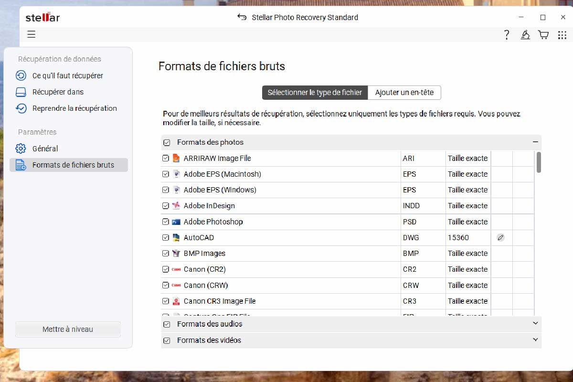The height and width of the screenshot is (382, 573).
Task: Switch to Ajouter un en-tête tab
Action: (404, 93)
